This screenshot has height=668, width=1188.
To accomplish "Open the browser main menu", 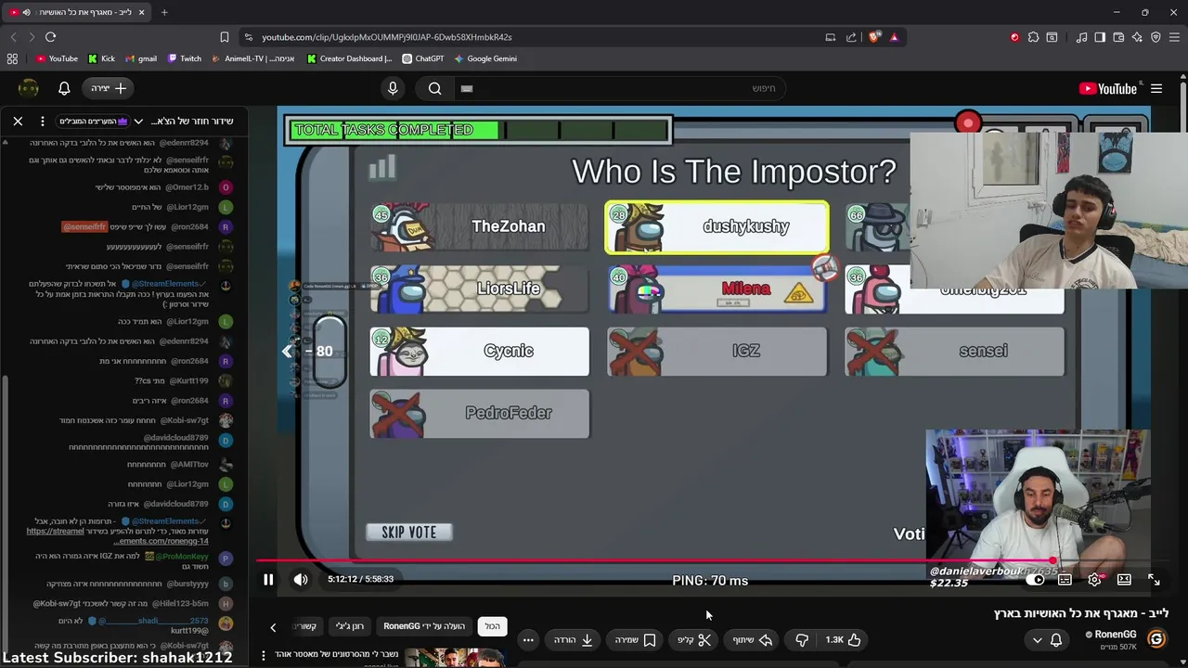I will pos(1174,37).
